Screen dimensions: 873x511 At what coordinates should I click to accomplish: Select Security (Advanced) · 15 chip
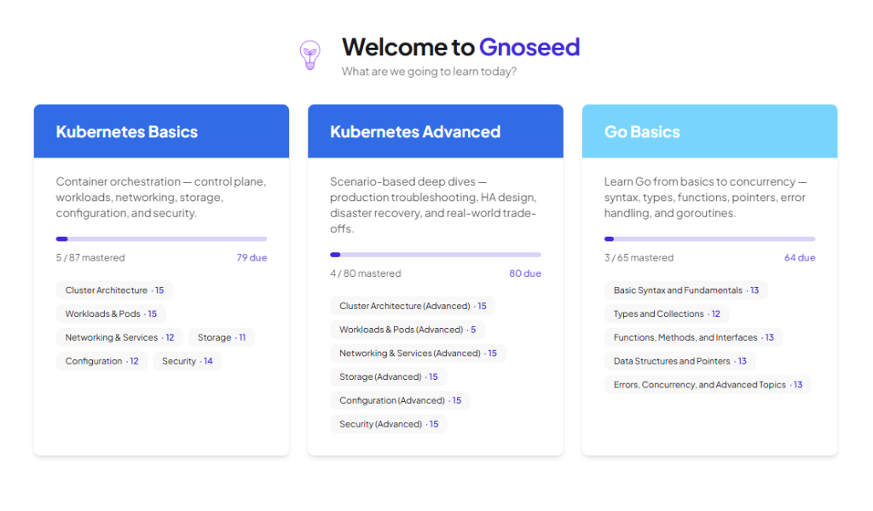tap(389, 424)
